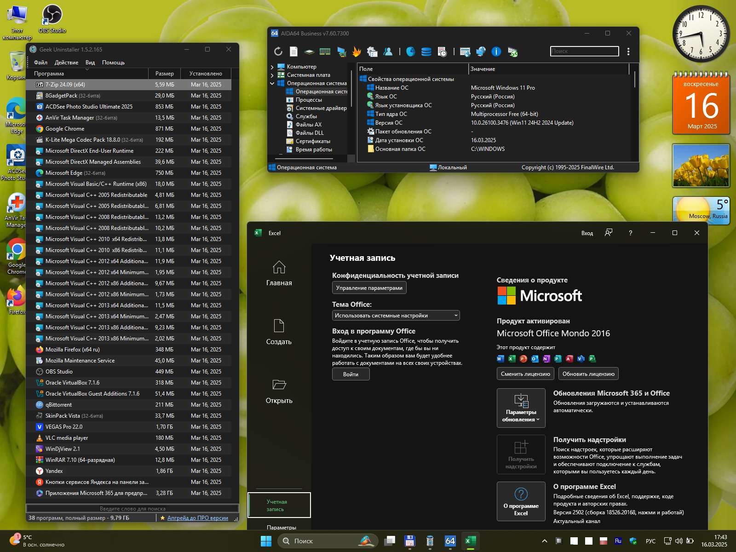Click the CPU chip icon in AIDA64 toolbar

(310, 52)
